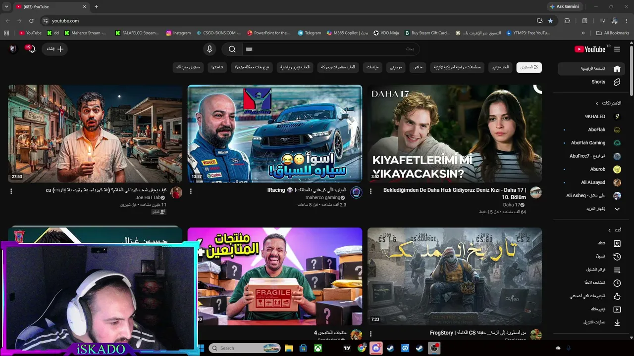This screenshot has height=356, width=634.
Task: Open the Telegram bookmark
Action: (309, 33)
